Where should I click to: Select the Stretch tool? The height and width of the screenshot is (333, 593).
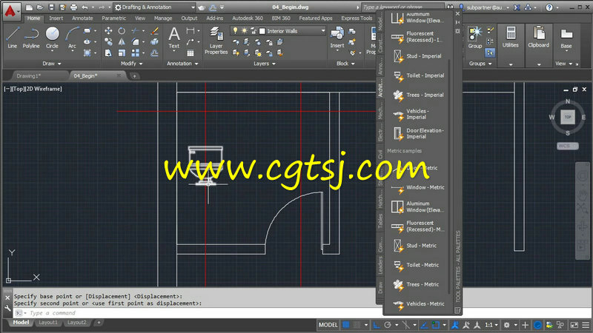[108, 53]
